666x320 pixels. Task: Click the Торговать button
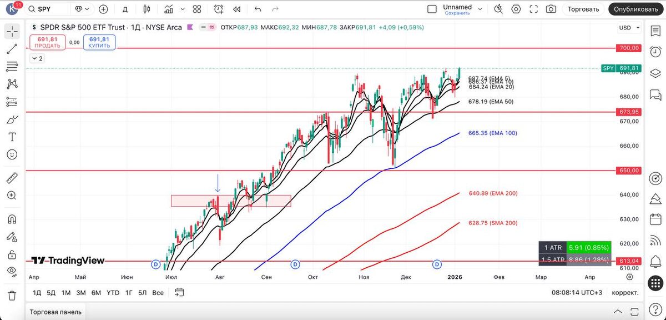coord(583,9)
